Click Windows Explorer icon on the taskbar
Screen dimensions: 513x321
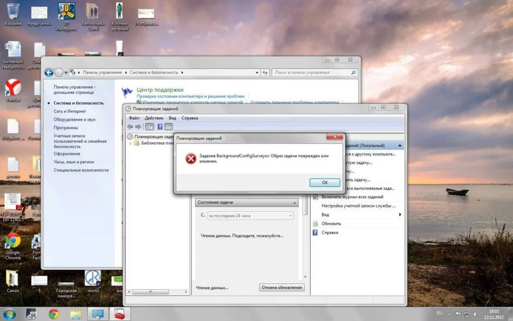76,314
